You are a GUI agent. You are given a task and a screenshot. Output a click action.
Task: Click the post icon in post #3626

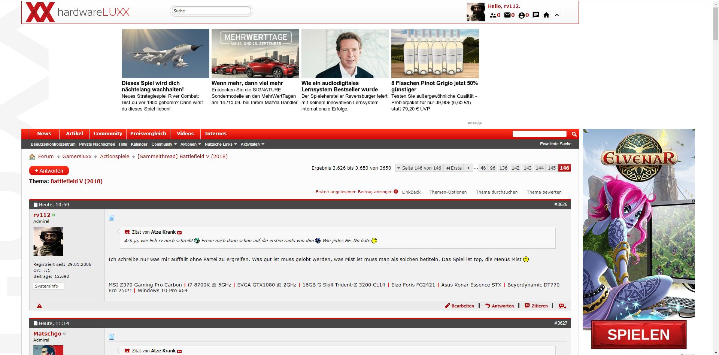(x=111, y=218)
